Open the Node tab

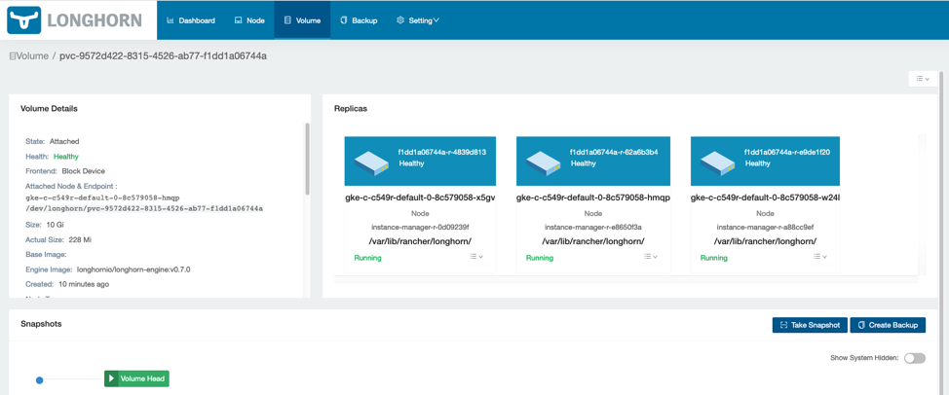[249, 20]
